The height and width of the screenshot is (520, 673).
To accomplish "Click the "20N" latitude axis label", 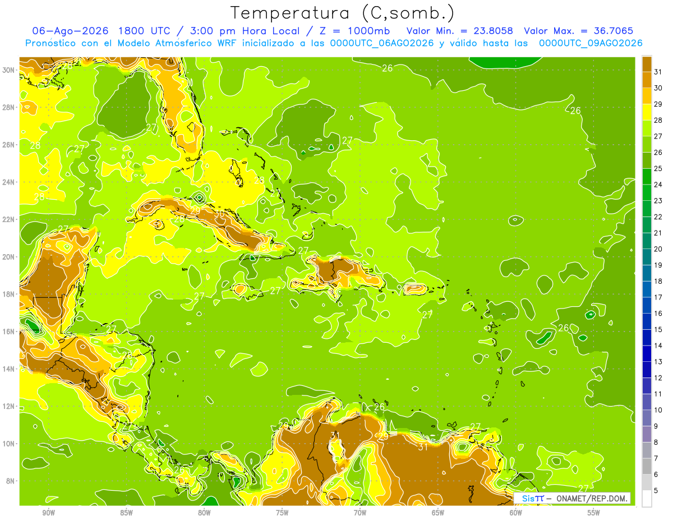I will [x=9, y=257].
